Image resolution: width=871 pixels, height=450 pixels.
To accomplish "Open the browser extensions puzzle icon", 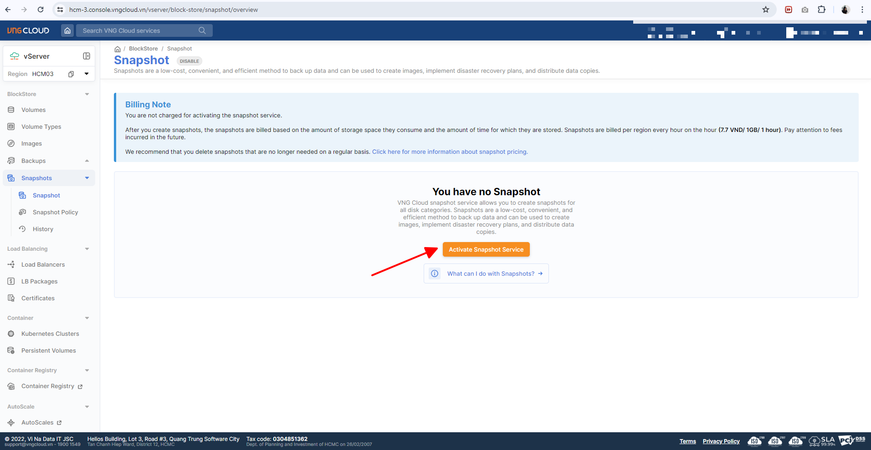I will (821, 10).
